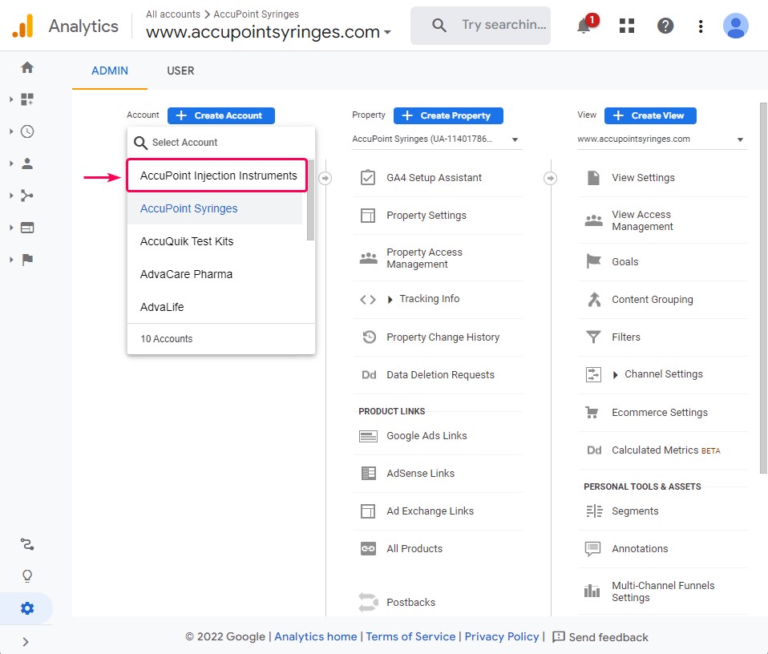The height and width of the screenshot is (654, 768).
Task: Expand the Channel Settings section
Action: pos(615,375)
